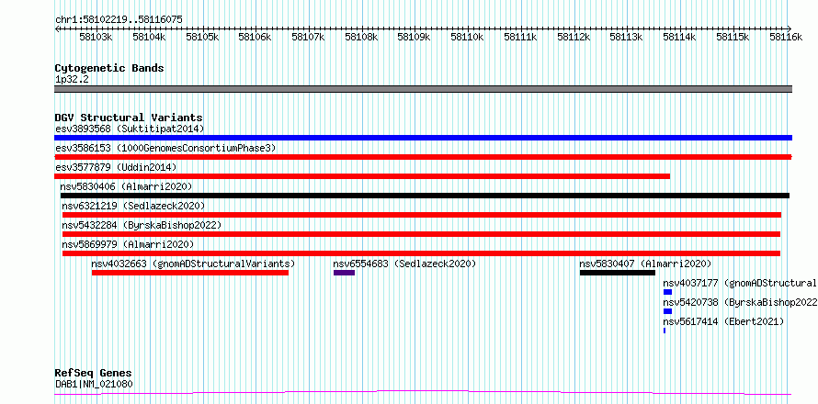
Task: Select the nsv4032663 short red bar
Action: tap(190, 273)
